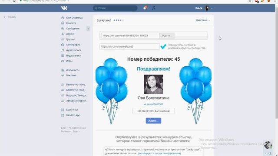The width and height of the screenshot is (278, 156).
Task: Click the Друзья friends icon
Action: pyautogui.click(x=63, y=34)
